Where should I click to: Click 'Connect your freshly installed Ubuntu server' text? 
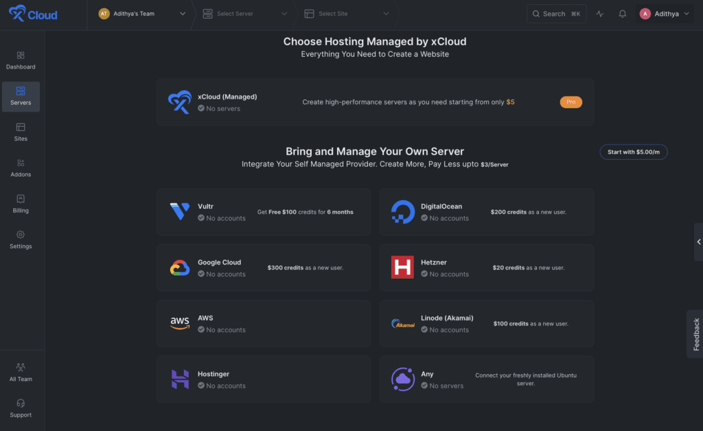(526, 379)
